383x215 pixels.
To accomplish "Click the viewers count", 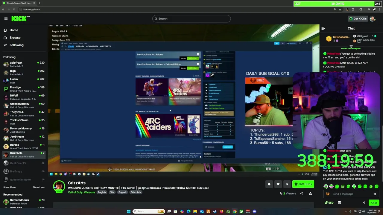I will [x=288, y=193].
